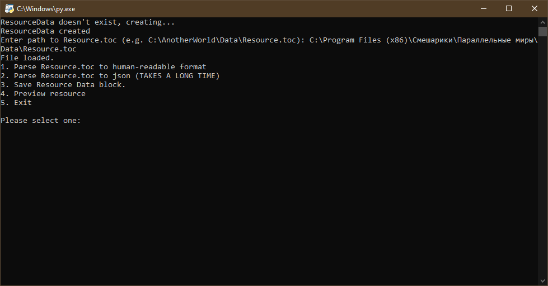548x286 pixels.
Task: Click the "File loaded." status line
Action: point(27,58)
